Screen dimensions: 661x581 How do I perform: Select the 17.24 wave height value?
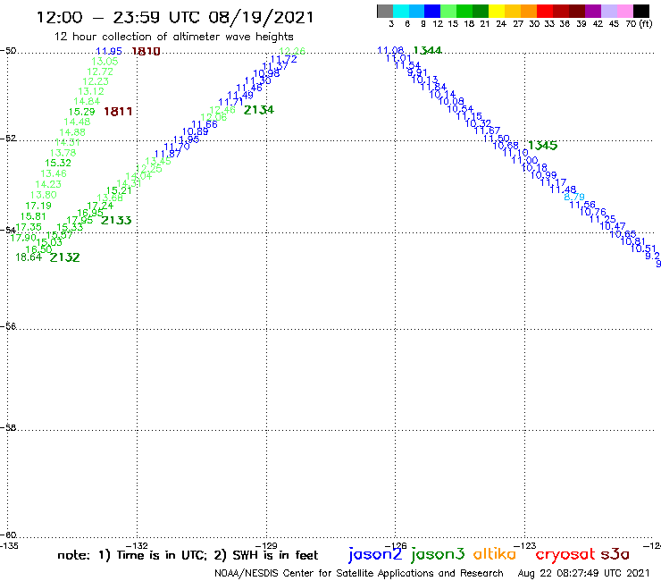[100, 206]
